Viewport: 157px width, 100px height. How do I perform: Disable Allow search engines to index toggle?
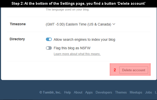click(49, 39)
